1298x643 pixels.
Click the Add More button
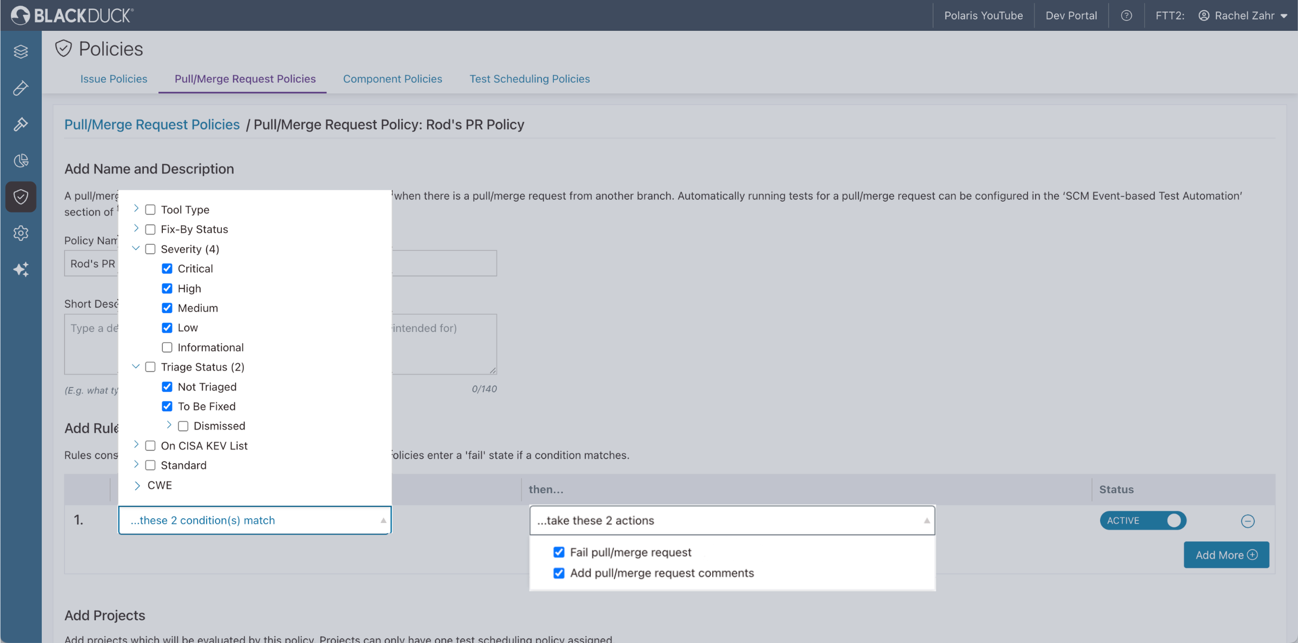pos(1226,555)
